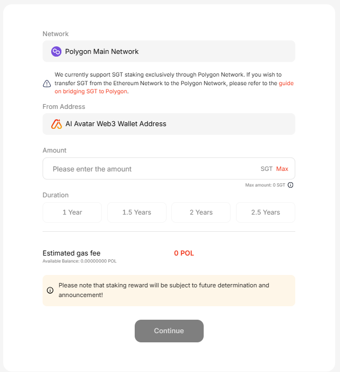Select the 1 Year duration option
Image resolution: width=340 pixels, height=372 pixels.
click(x=72, y=212)
